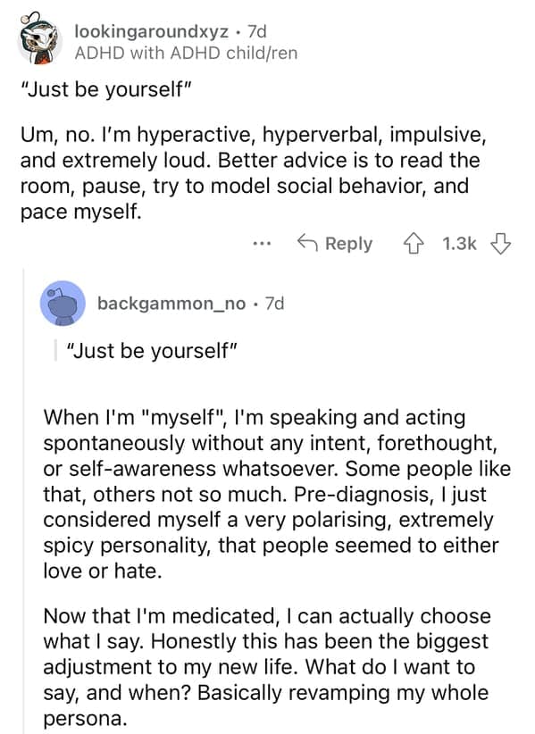Upvote the post by lookingaroundxyz
The width and height of the screenshot is (535, 734).
click(x=414, y=244)
